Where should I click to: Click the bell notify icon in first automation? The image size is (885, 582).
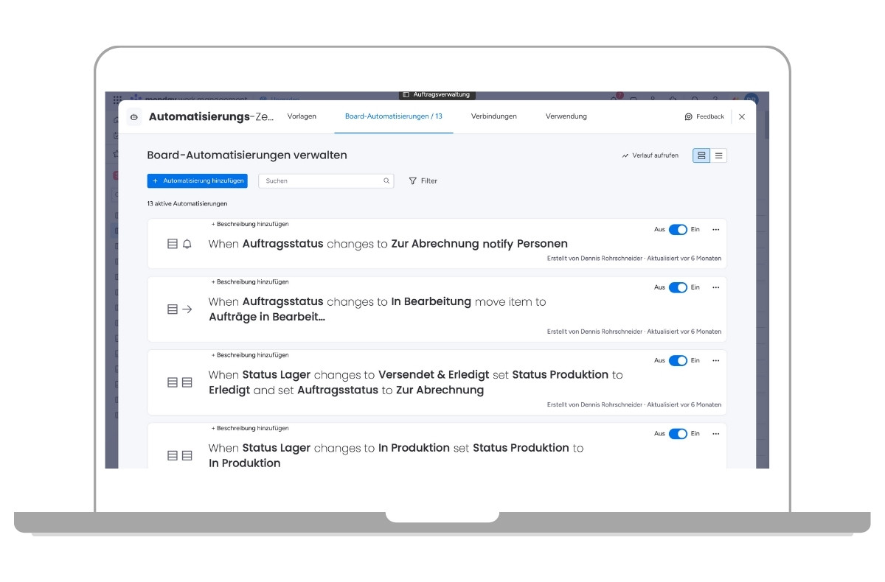coord(187,244)
